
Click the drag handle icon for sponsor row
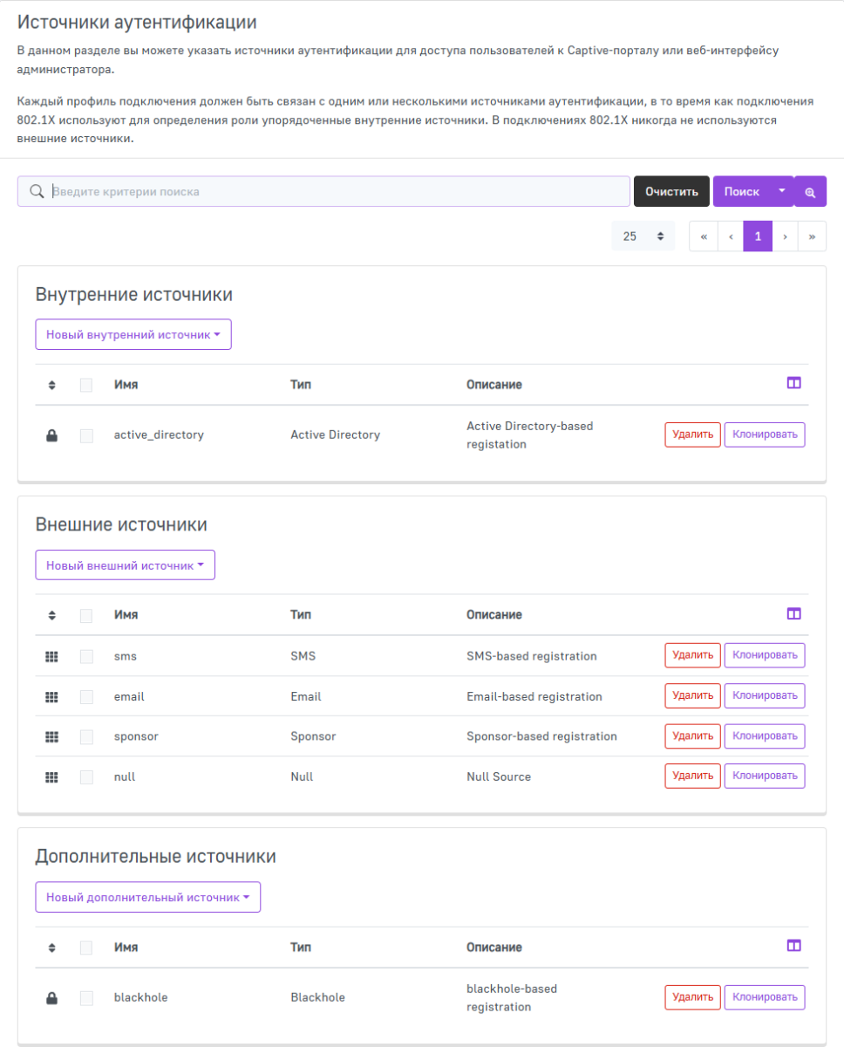pos(51,736)
